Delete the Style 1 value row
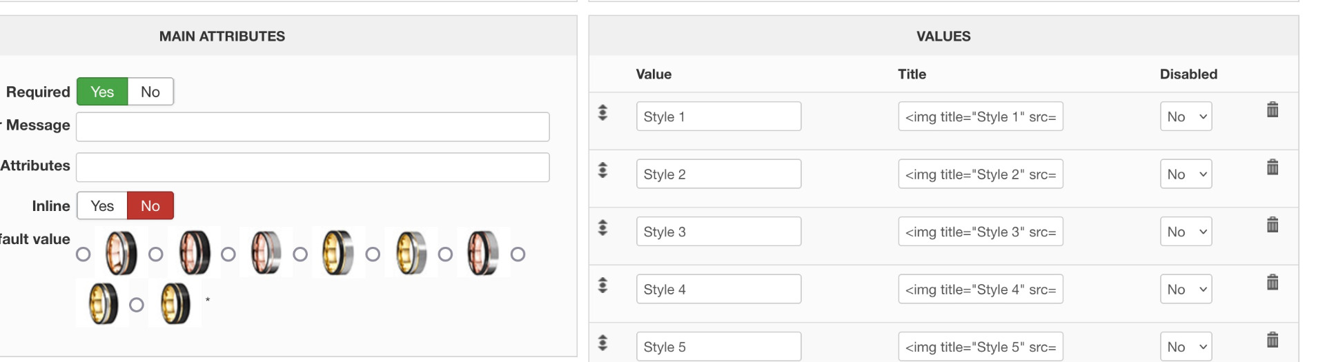 [x=1273, y=110]
